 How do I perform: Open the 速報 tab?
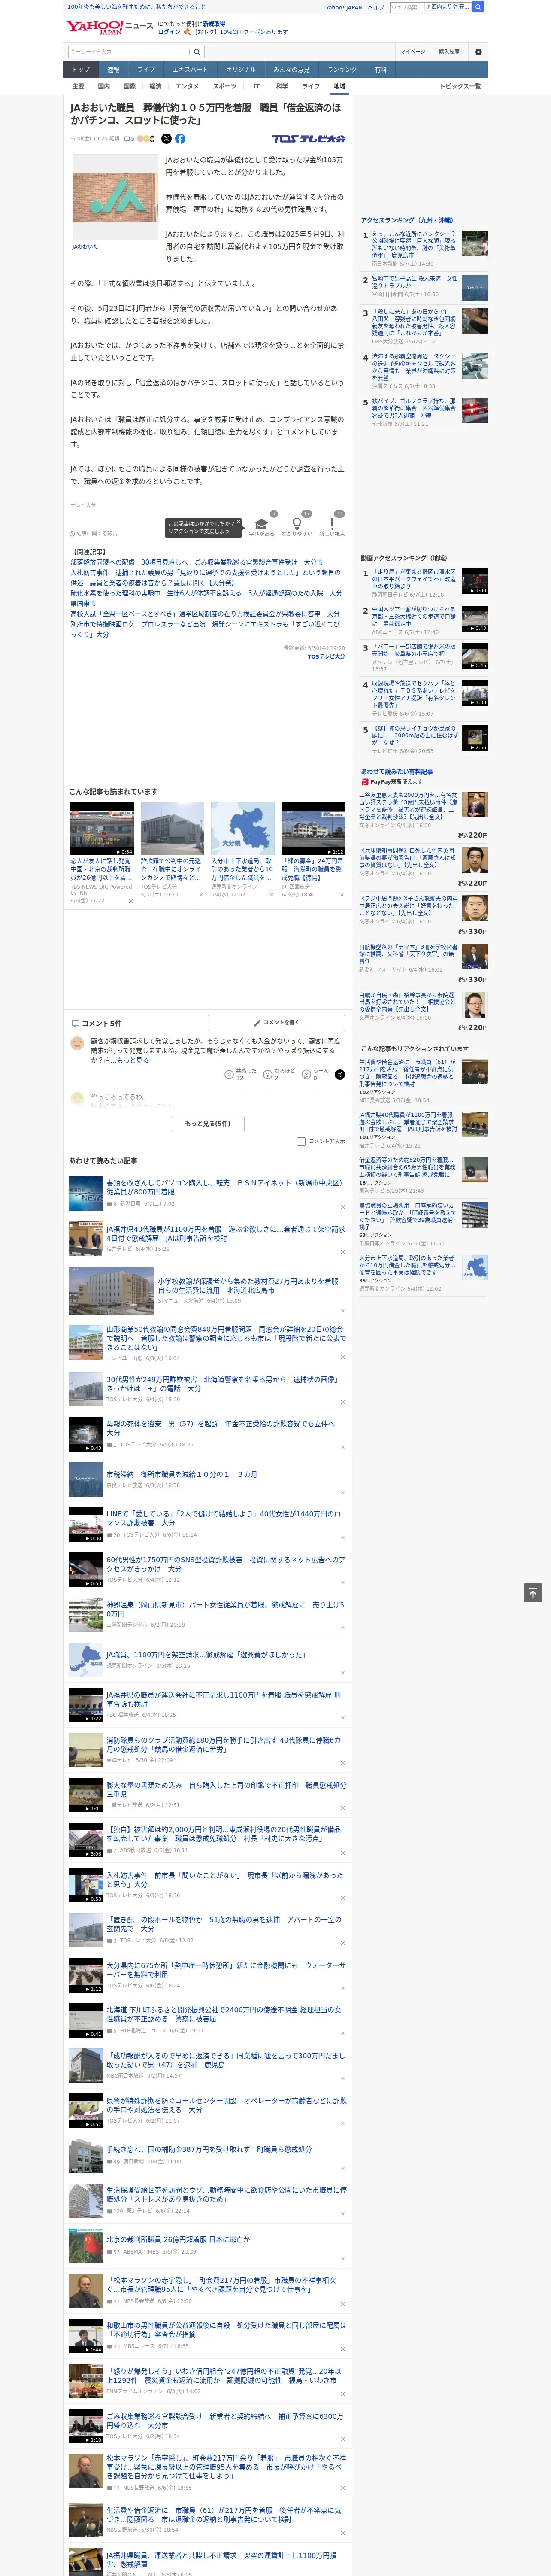113,70
